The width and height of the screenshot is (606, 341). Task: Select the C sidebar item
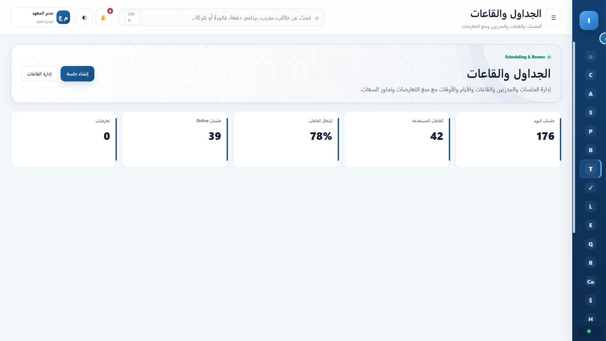point(590,75)
